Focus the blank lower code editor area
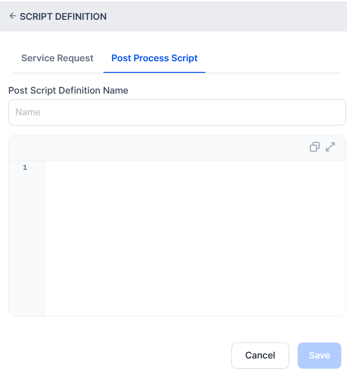 point(194,244)
